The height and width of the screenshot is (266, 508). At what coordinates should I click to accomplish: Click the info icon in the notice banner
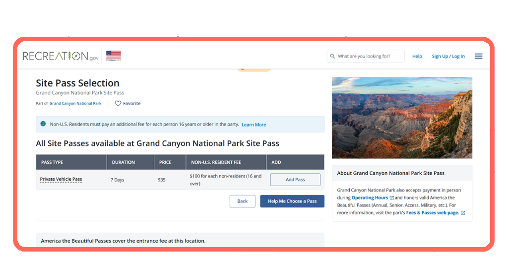pyautogui.click(x=43, y=124)
